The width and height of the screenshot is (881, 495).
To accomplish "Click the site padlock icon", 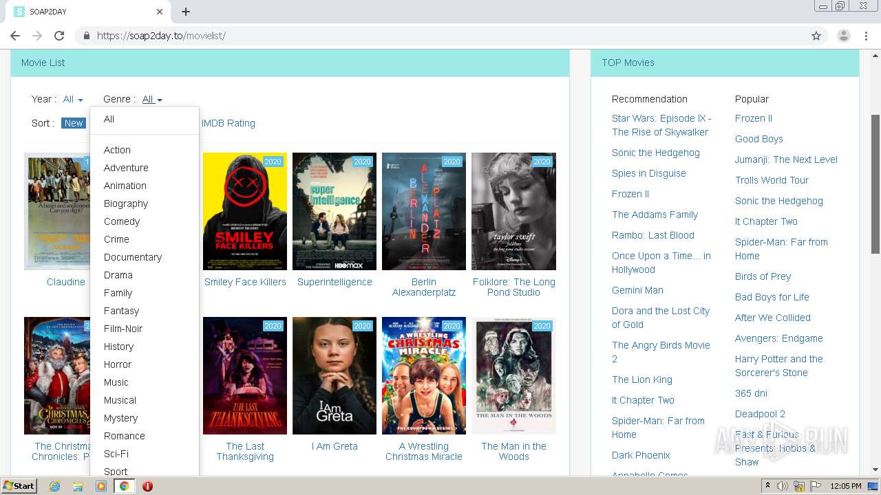I will click(86, 36).
